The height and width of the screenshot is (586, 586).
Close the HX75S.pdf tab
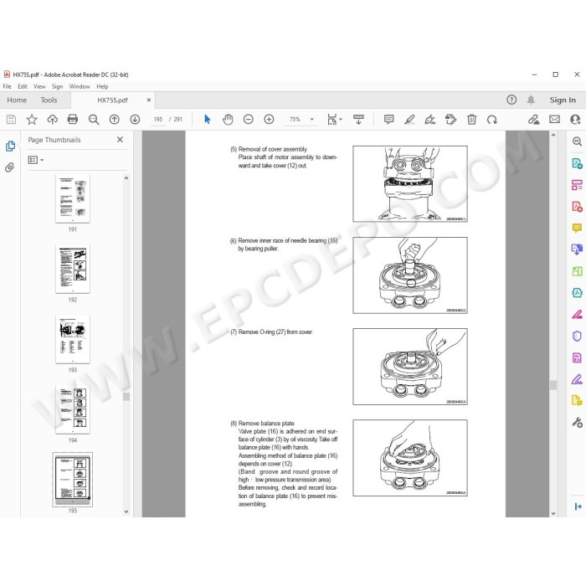pos(149,100)
